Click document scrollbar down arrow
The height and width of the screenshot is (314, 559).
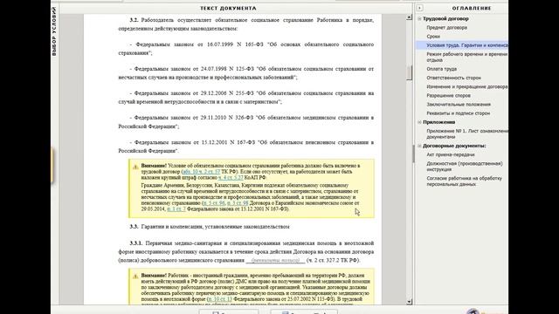(409, 302)
